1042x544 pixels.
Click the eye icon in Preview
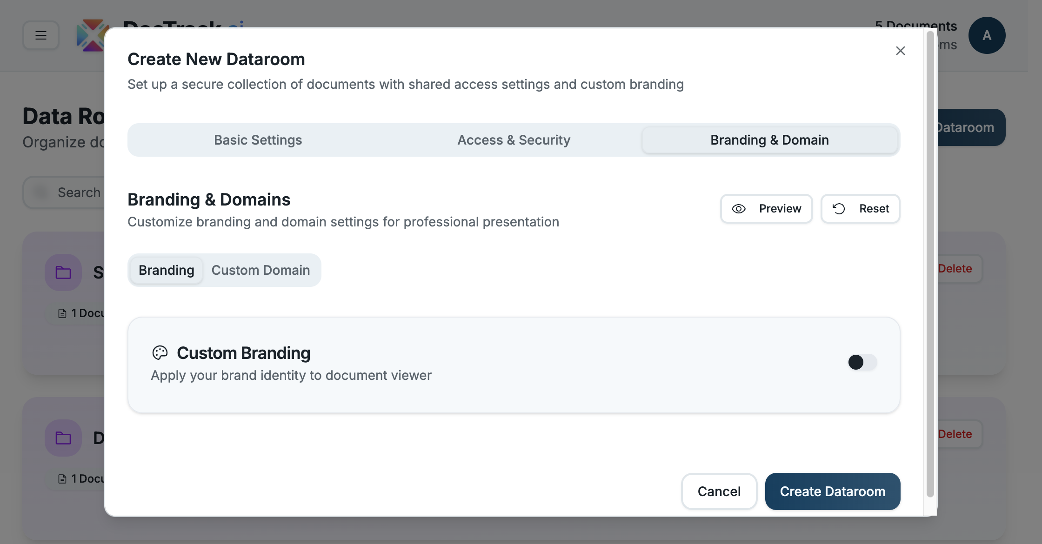(x=738, y=209)
